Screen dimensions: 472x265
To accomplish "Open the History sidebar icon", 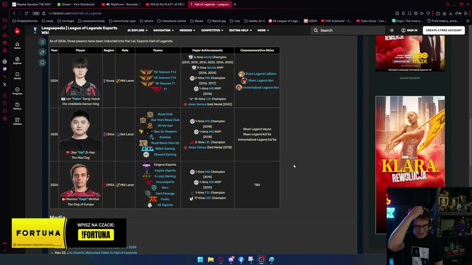I will coord(17,106).
